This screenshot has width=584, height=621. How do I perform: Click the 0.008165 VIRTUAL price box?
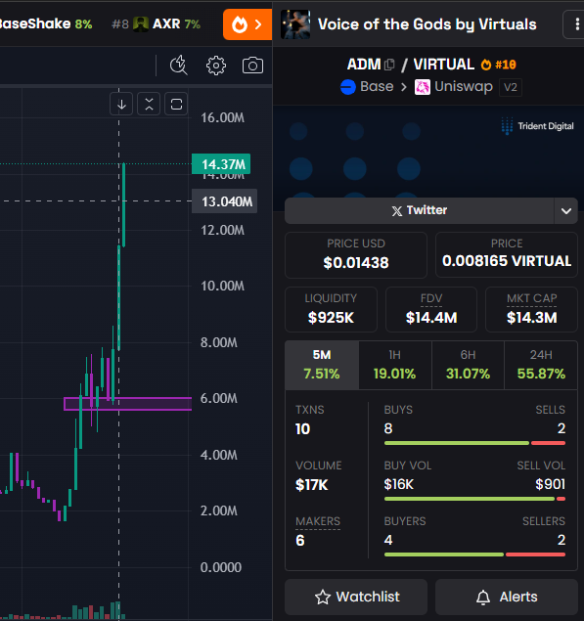[507, 255]
